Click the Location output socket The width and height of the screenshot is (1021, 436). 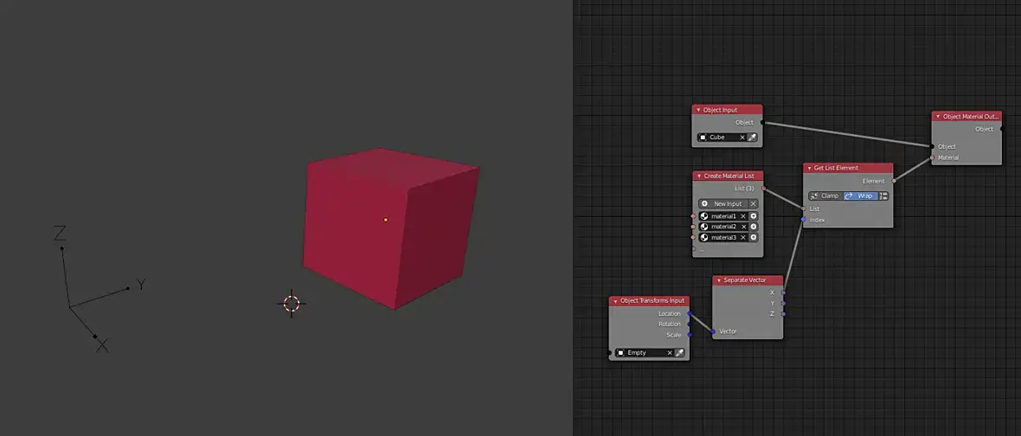click(690, 314)
